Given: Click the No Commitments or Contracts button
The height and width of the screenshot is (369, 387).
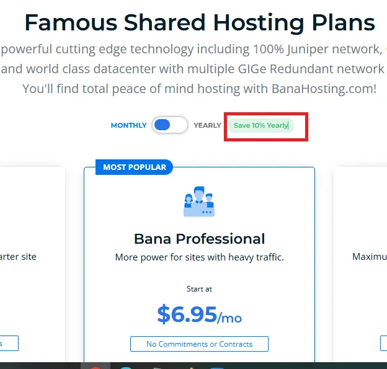Looking at the screenshot, I should coord(200,344).
